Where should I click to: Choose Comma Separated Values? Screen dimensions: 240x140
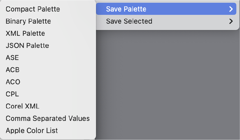(x=48, y=118)
